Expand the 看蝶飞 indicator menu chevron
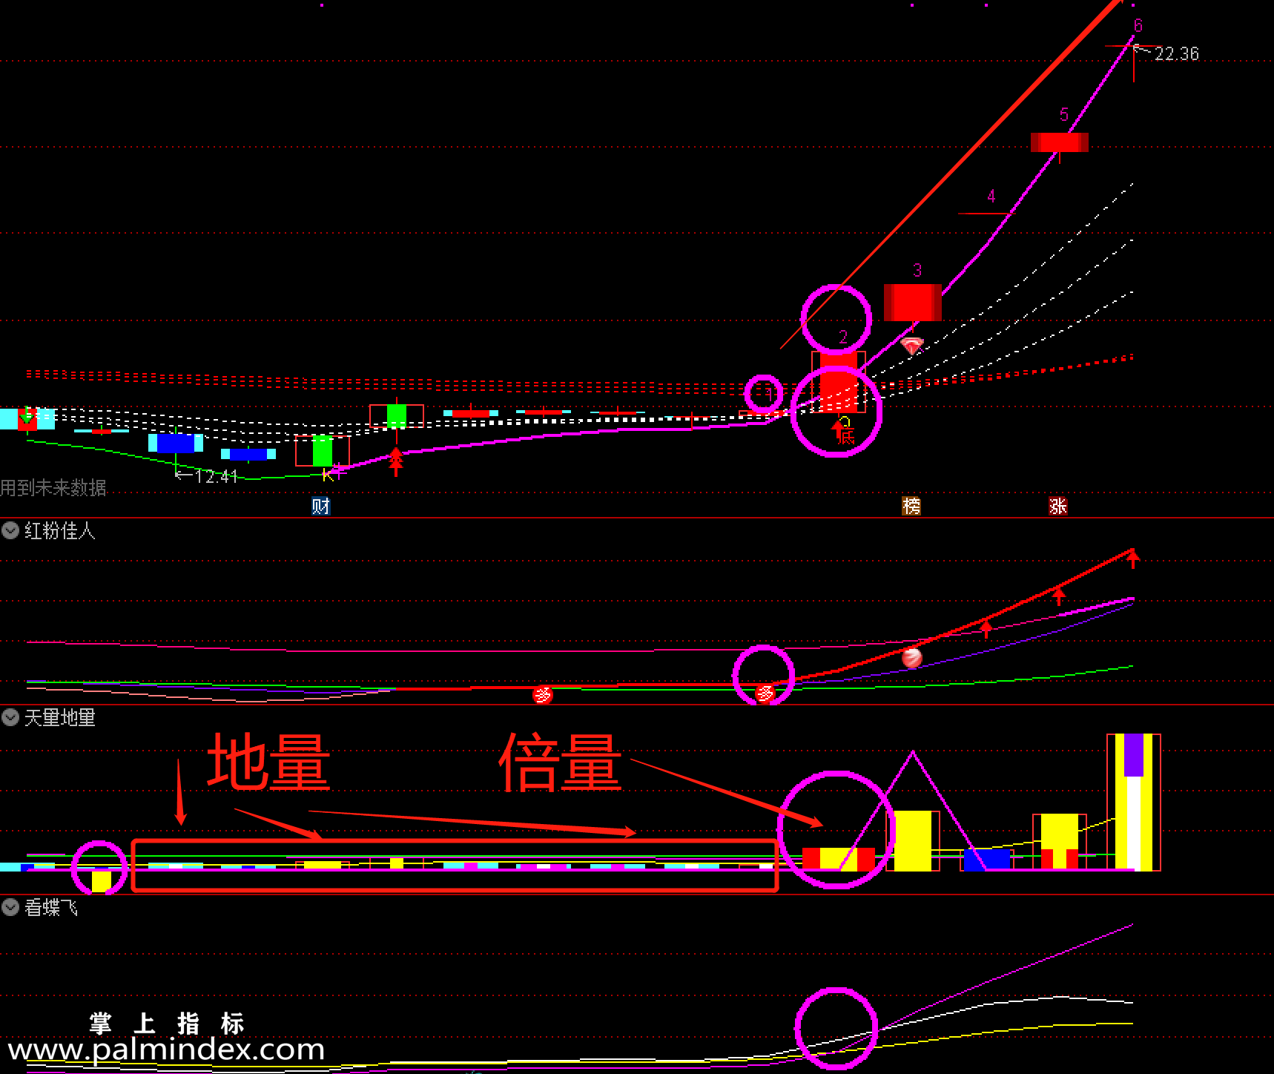 coord(10,907)
